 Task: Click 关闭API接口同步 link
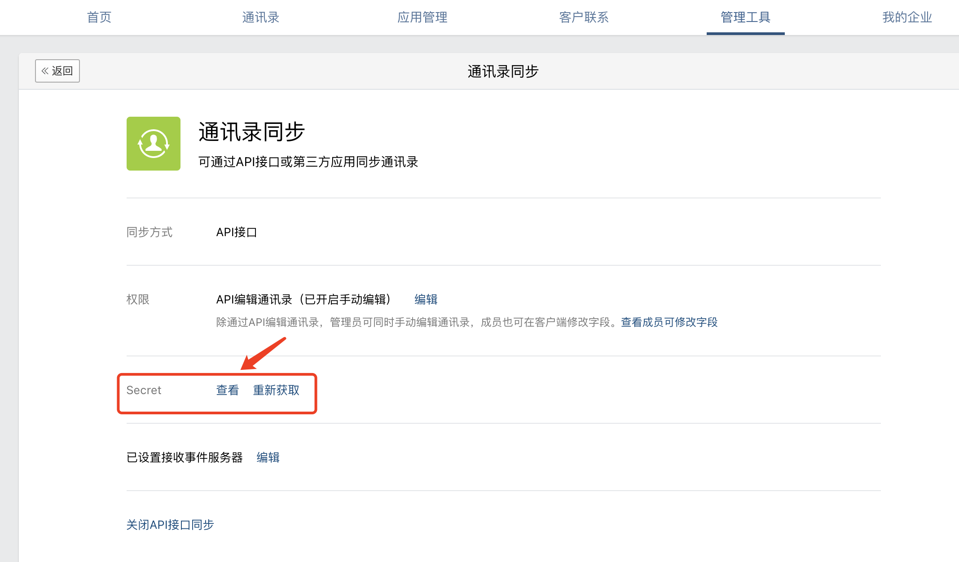[x=170, y=525]
